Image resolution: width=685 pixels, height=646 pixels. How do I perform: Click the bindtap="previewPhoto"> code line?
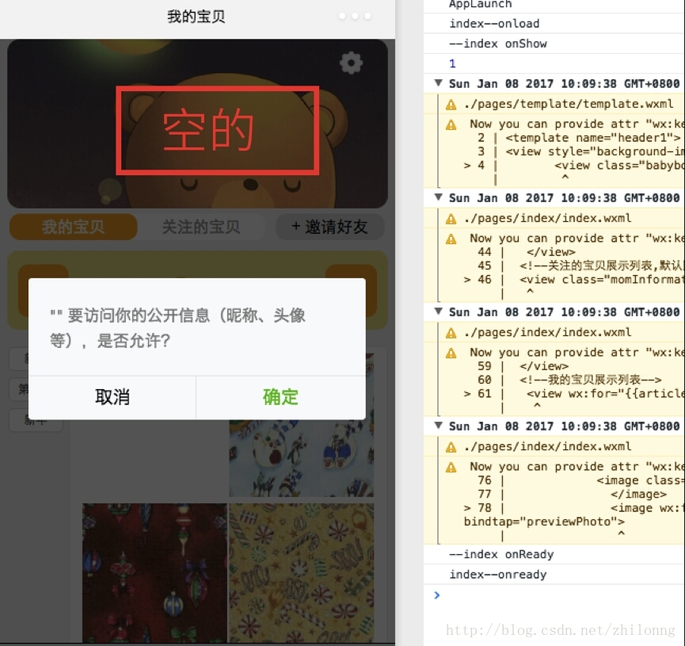click(544, 522)
